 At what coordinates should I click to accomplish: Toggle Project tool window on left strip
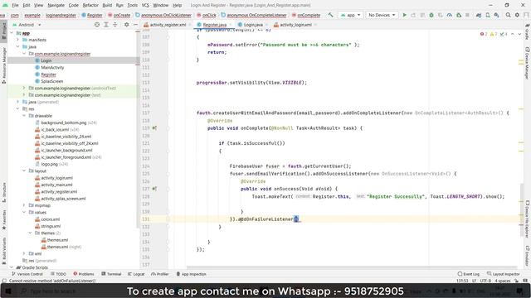click(3, 31)
